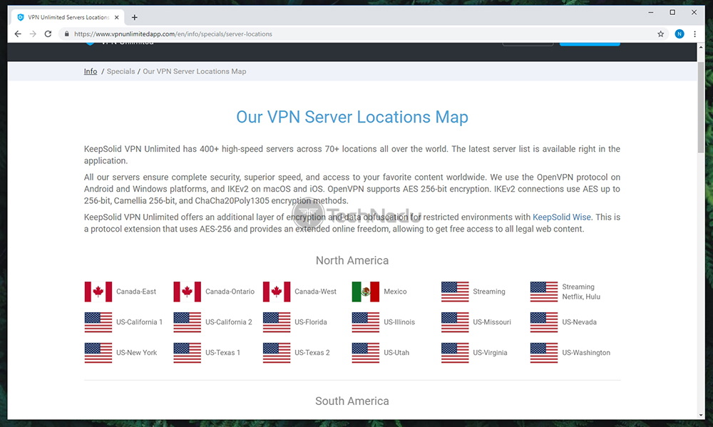This screenshot has height=427, width=713.
Task: Click the US-Utah flag icon
Action: (366, 352)
